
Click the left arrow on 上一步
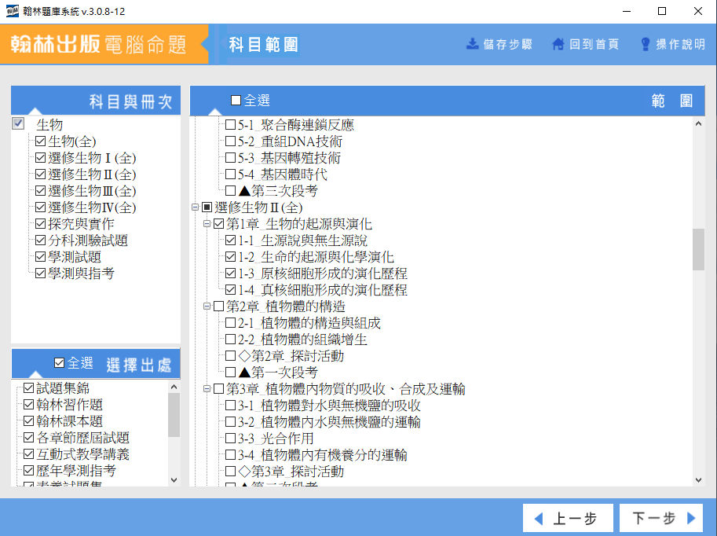click(x=539, y=519)
